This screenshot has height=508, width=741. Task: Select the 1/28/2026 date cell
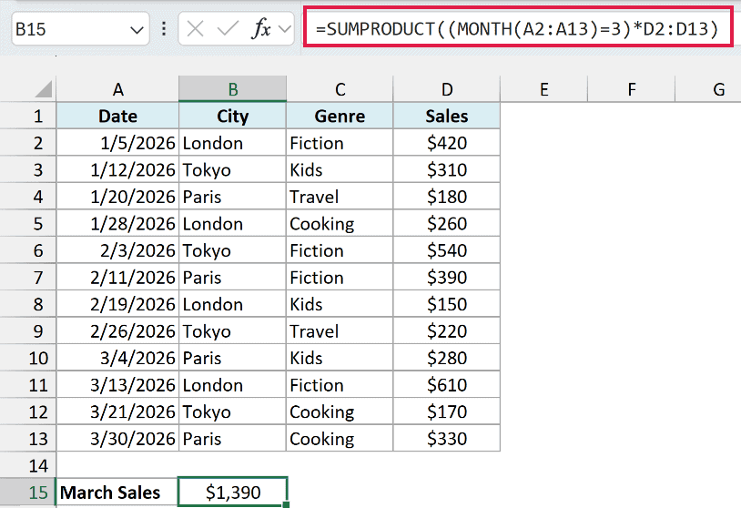pyautogui.click(x=117, y=224)
